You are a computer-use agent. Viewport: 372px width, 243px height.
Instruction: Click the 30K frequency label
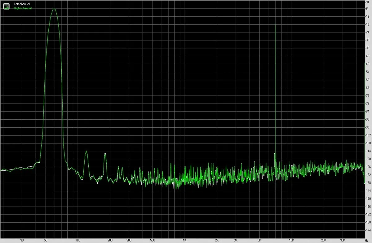(x=342, y=240)
